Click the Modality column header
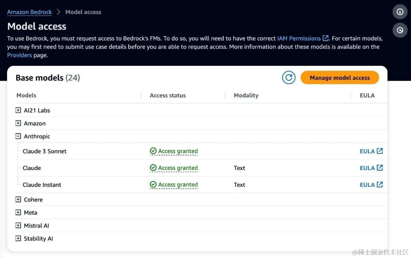The width and height of the screenshot is (411, 258). pyautogui.click(x=246, y=95)
